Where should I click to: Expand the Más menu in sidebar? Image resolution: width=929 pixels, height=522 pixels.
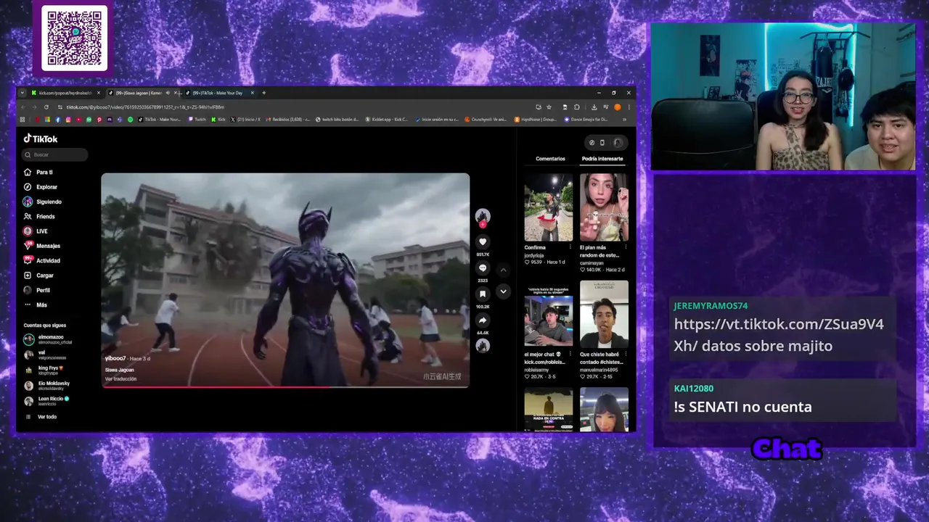36,304
